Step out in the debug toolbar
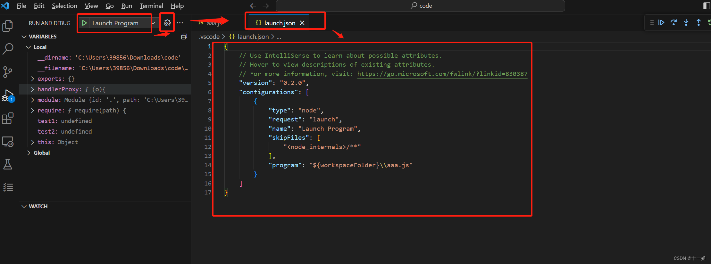 point(698,22)
